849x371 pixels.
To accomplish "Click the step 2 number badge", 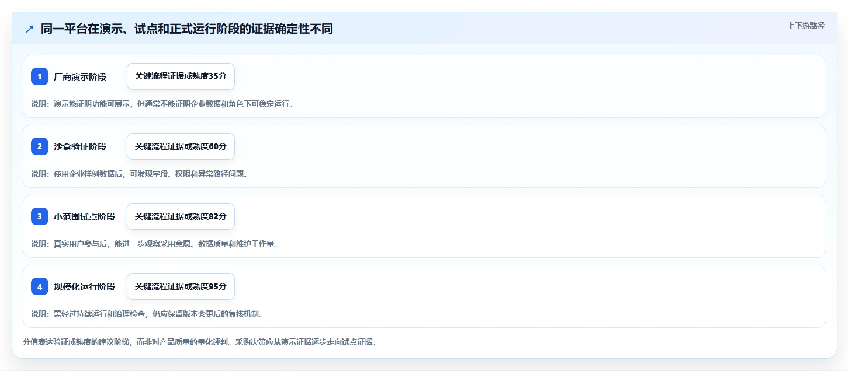I will pyautogui.click(x=40, y=146).
